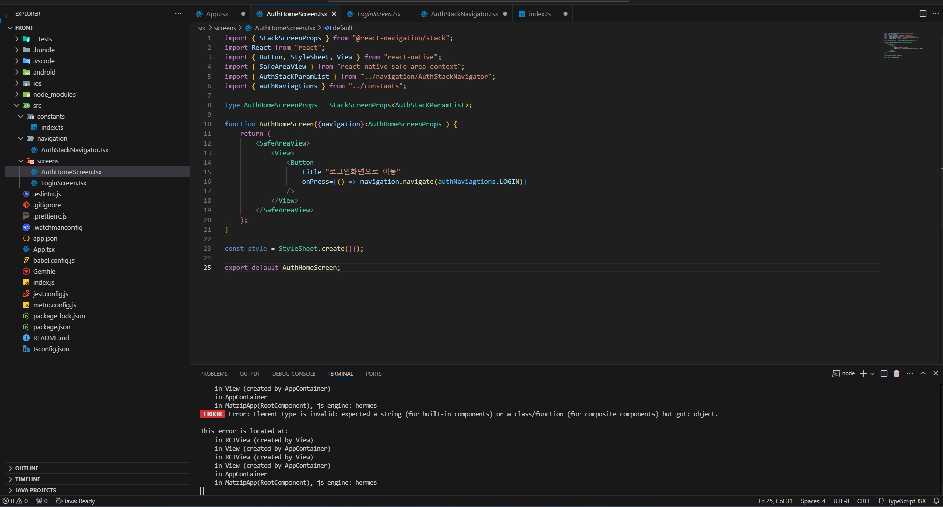
Task: Change file encoding UTF-8
Action: click(841, 501)
